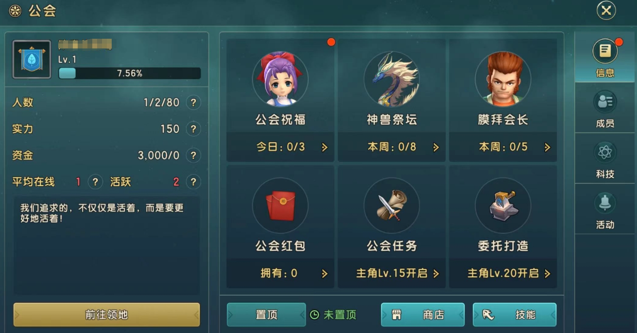The image size is (637, 333).
Task: Go to territory via 前往领地 button
Action: point(106,314)
